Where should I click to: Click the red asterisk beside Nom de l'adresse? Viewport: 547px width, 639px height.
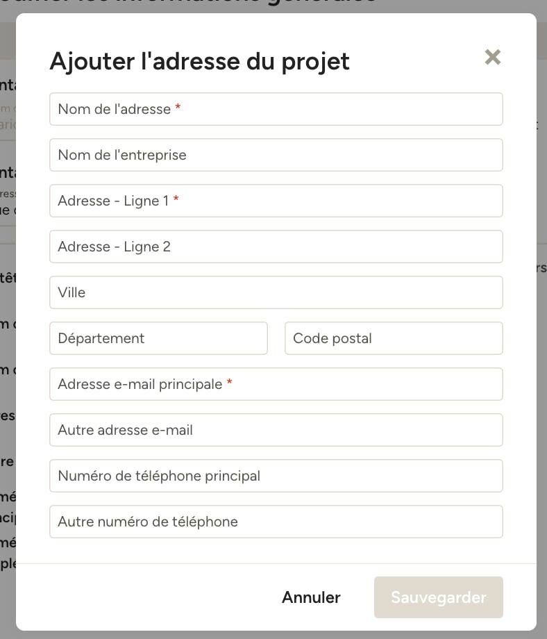point(178,107)
